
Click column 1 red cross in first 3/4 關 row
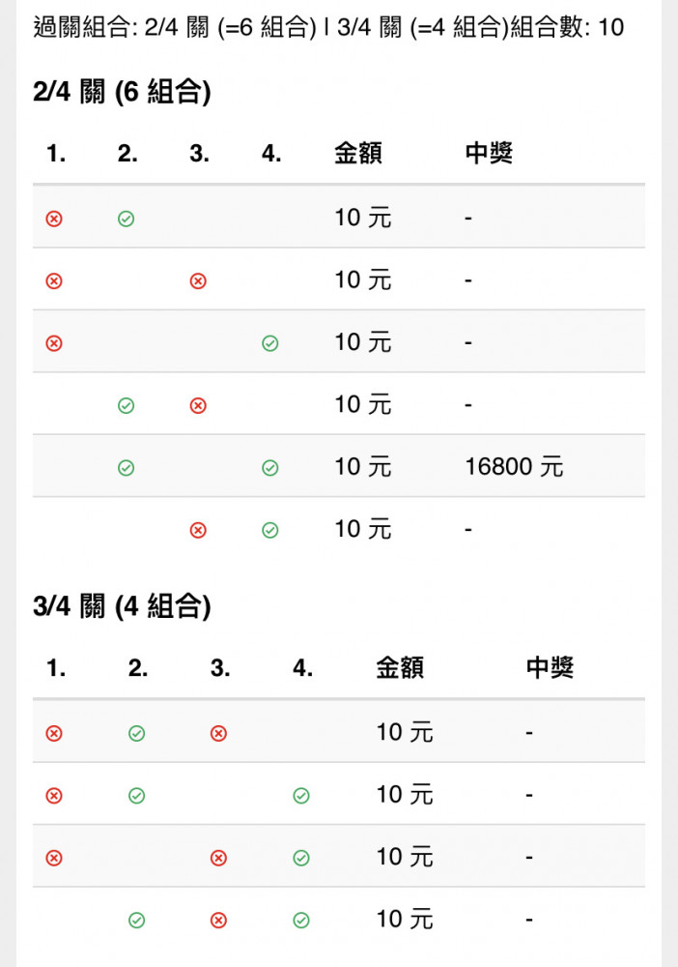(x=54, y=733)
